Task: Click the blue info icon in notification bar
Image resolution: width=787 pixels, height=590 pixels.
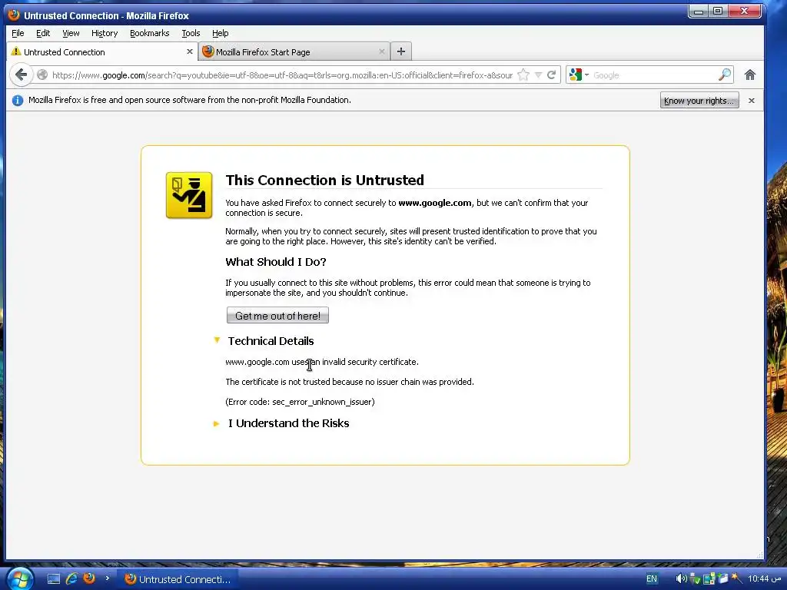Action: pos(18,101)
